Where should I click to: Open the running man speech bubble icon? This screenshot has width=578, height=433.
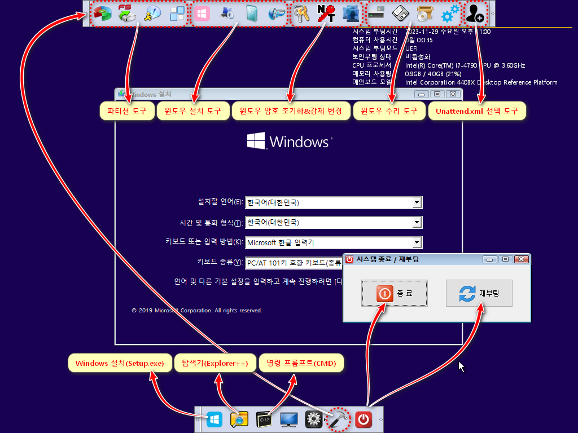click(x=152, y=14)
